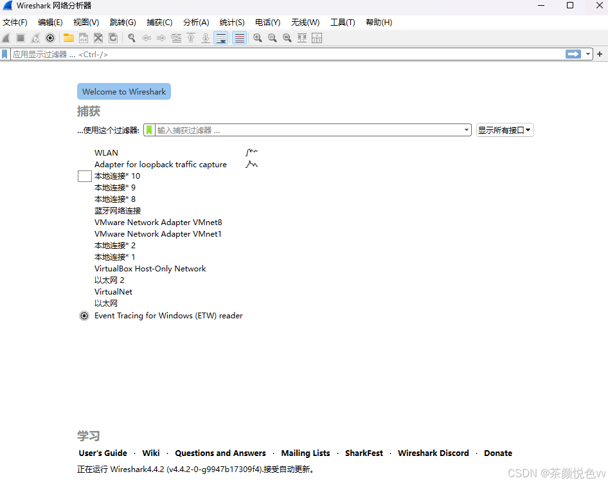Click the find packet magnifier icon
Image resolution: width=608 pixels, height=483 pixels.
[x=132, y=38]
